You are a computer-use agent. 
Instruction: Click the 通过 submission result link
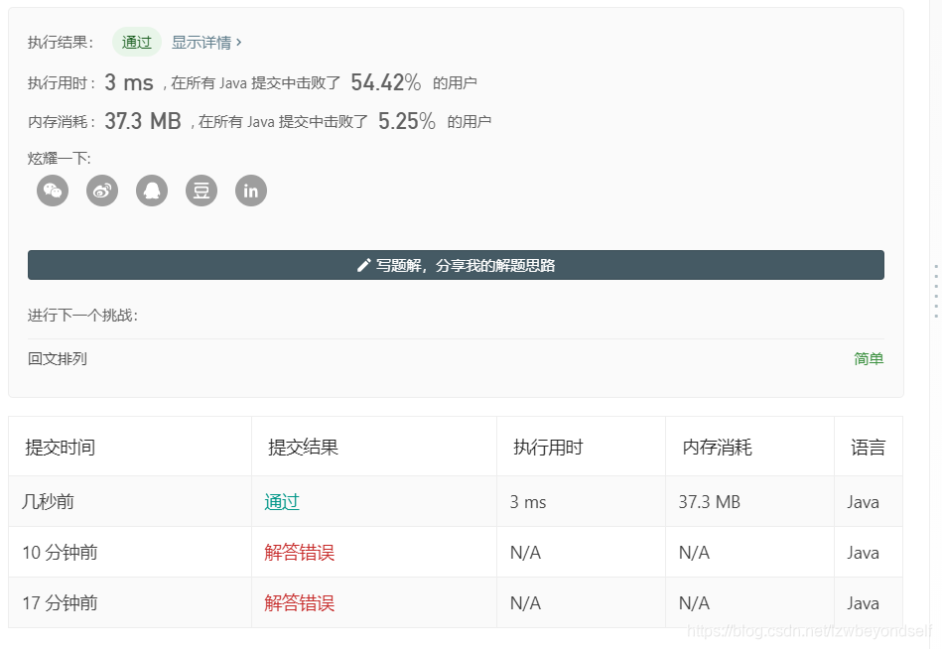click(x=282, y=502)
